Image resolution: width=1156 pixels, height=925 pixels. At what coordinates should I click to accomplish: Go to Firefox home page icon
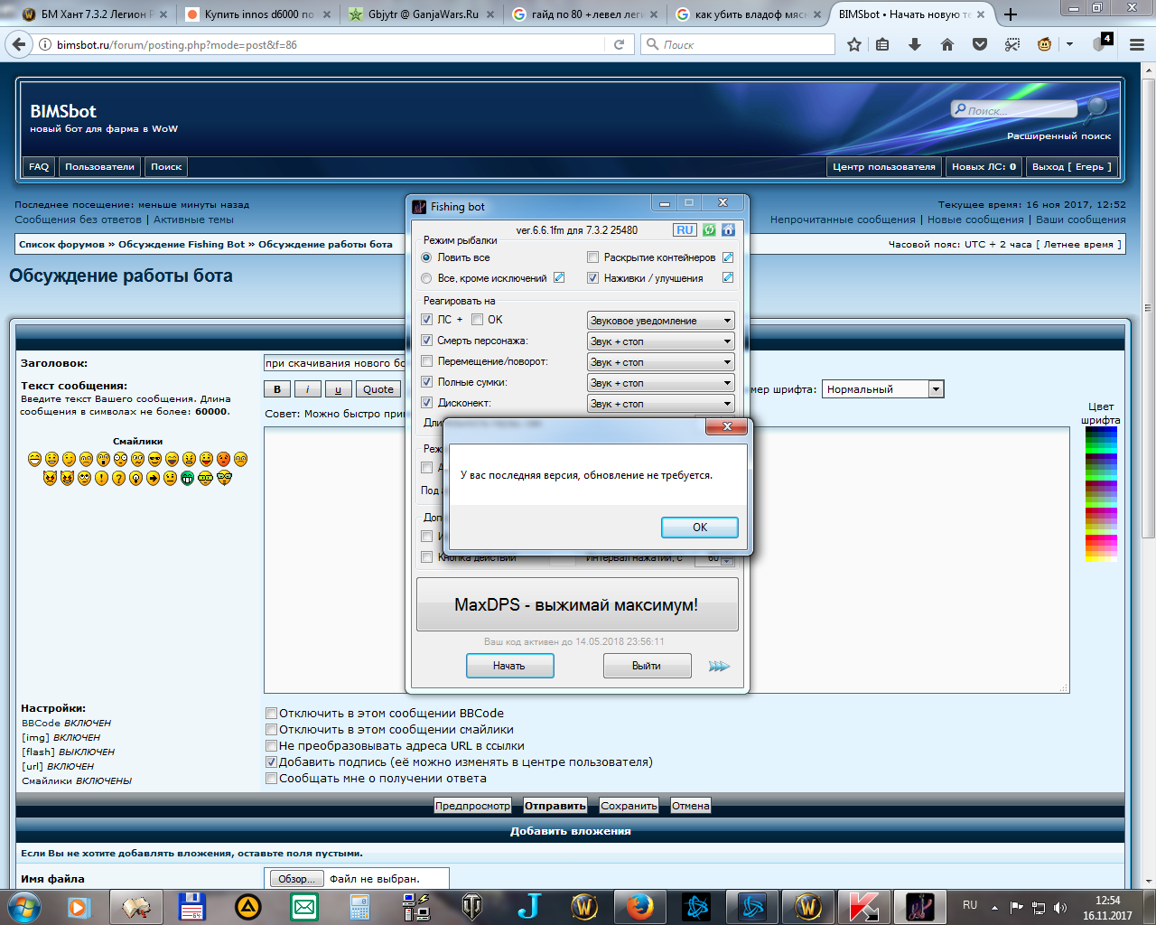tap(947, 44)
